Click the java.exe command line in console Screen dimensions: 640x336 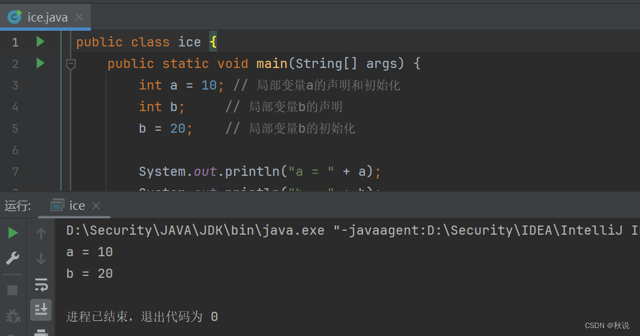pyautogui.click(x=352, y=230)
